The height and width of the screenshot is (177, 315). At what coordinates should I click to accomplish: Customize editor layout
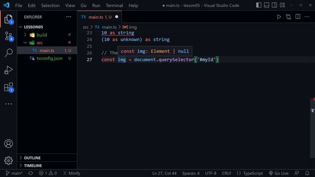click(x=282, y=5)
